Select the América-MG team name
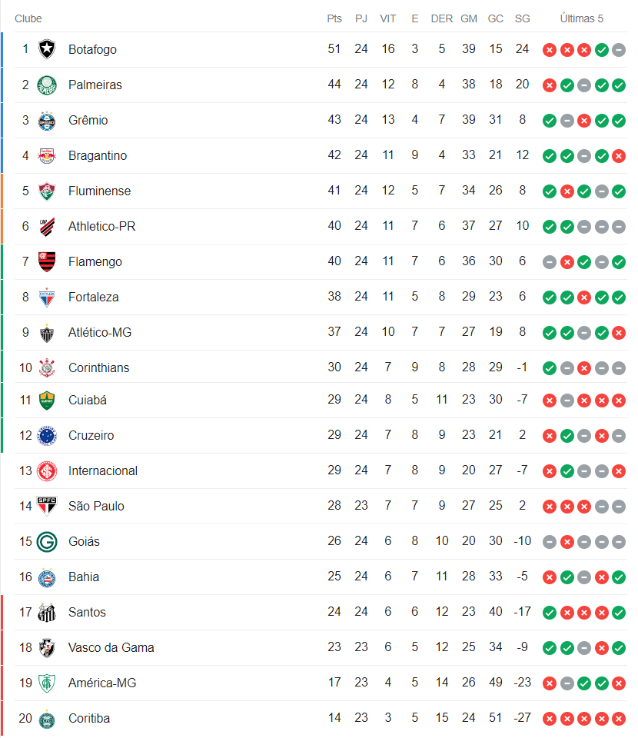This screenshot has height=738, width=638. click(102, 683)
